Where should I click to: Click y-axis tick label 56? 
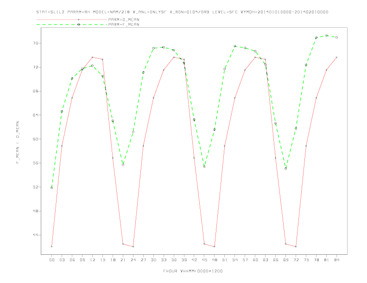tap(35, 163)
